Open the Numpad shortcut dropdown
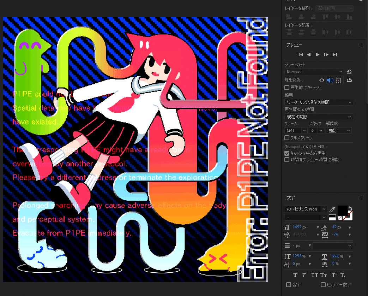Image resolution: width=368 pixels, height=296 pixels. [313, 71]
